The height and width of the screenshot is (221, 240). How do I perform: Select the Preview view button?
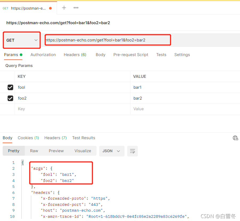tap(56, 151)
